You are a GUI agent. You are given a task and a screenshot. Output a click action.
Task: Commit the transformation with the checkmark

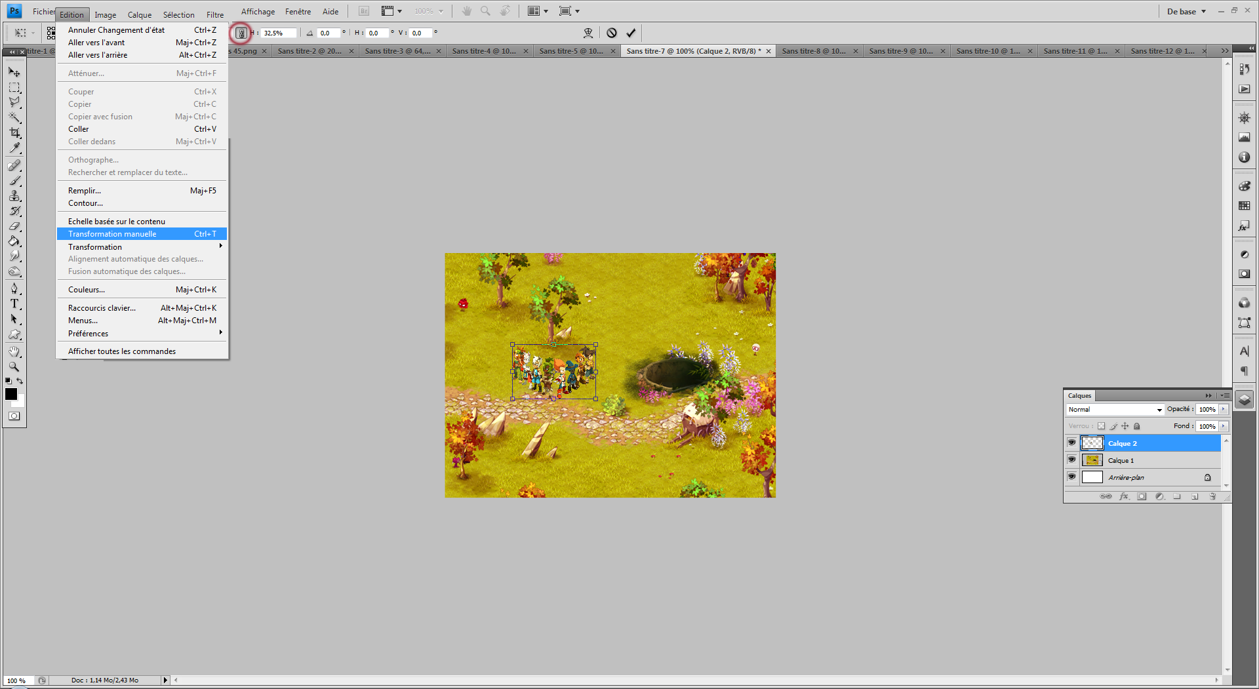(x=631, y=33)
